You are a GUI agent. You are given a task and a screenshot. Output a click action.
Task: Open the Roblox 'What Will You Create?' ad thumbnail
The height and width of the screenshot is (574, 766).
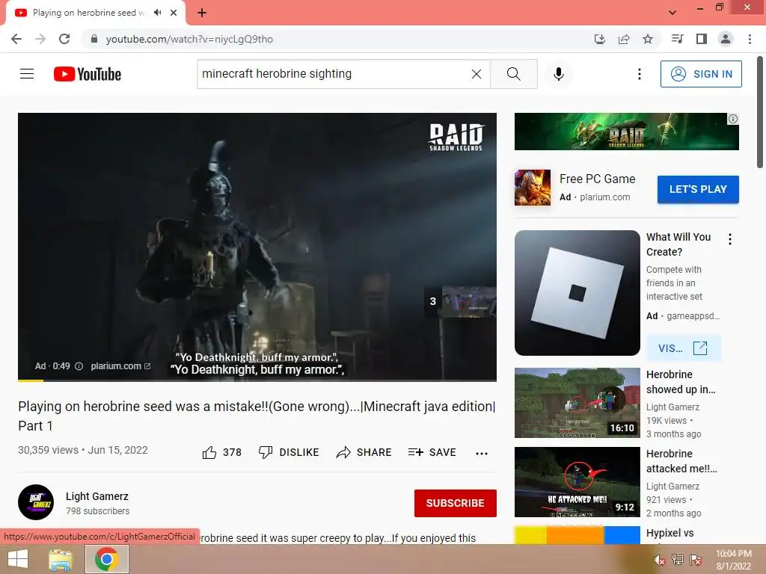(x=577, y=293)
